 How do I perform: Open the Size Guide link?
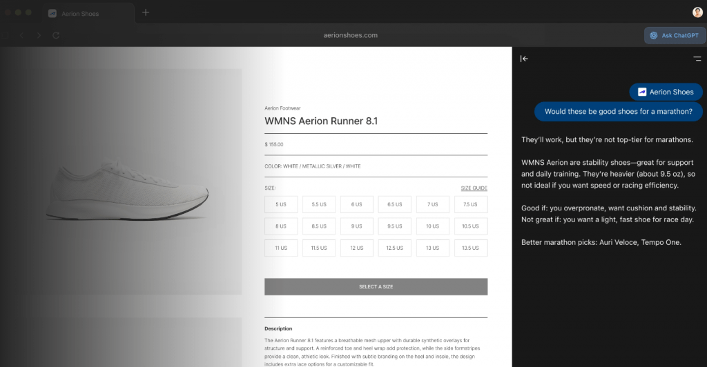pyautogui.click(x=474, y=188)
